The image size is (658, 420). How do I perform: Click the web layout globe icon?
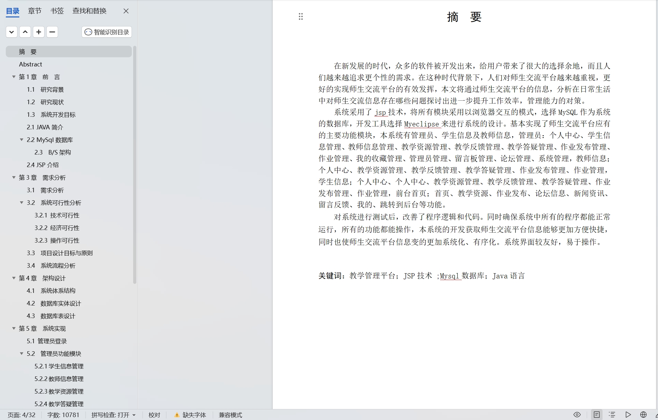point(643,415)
